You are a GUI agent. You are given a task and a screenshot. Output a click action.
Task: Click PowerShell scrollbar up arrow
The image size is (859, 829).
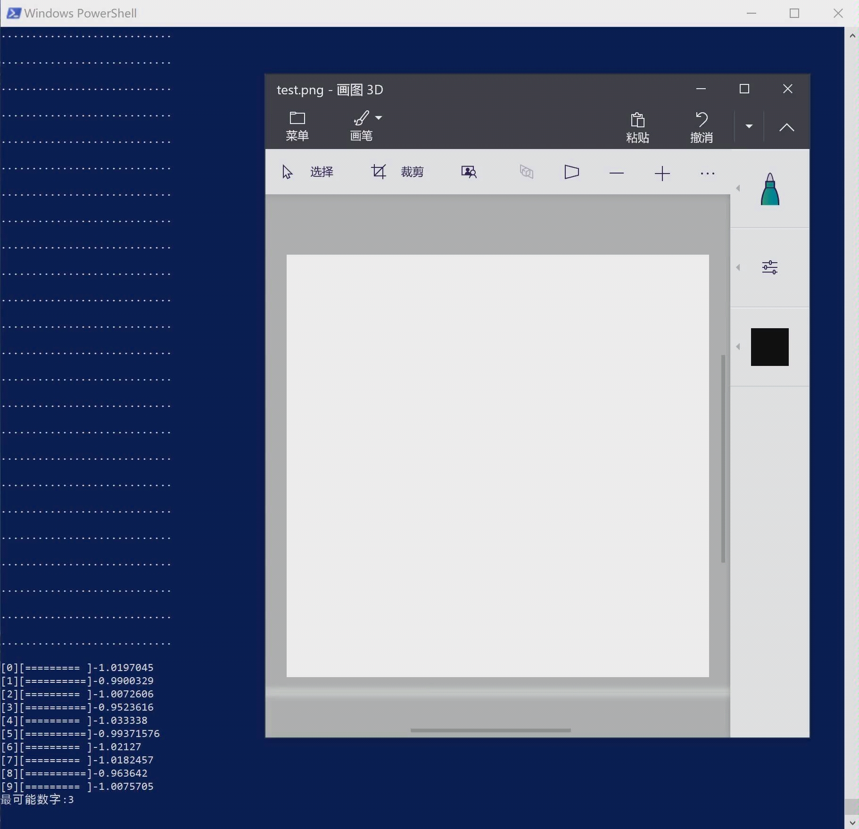pos(852,35)
